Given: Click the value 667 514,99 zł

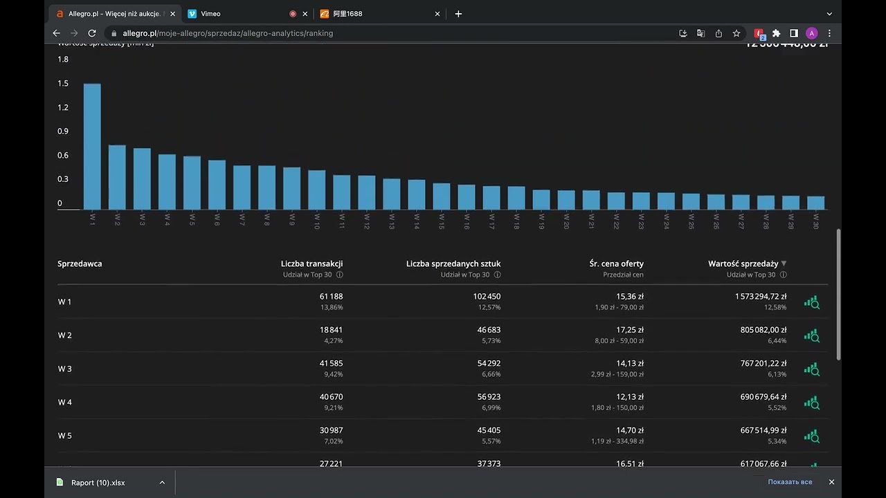Looking at the screenshot, I should tap(763, 431).
